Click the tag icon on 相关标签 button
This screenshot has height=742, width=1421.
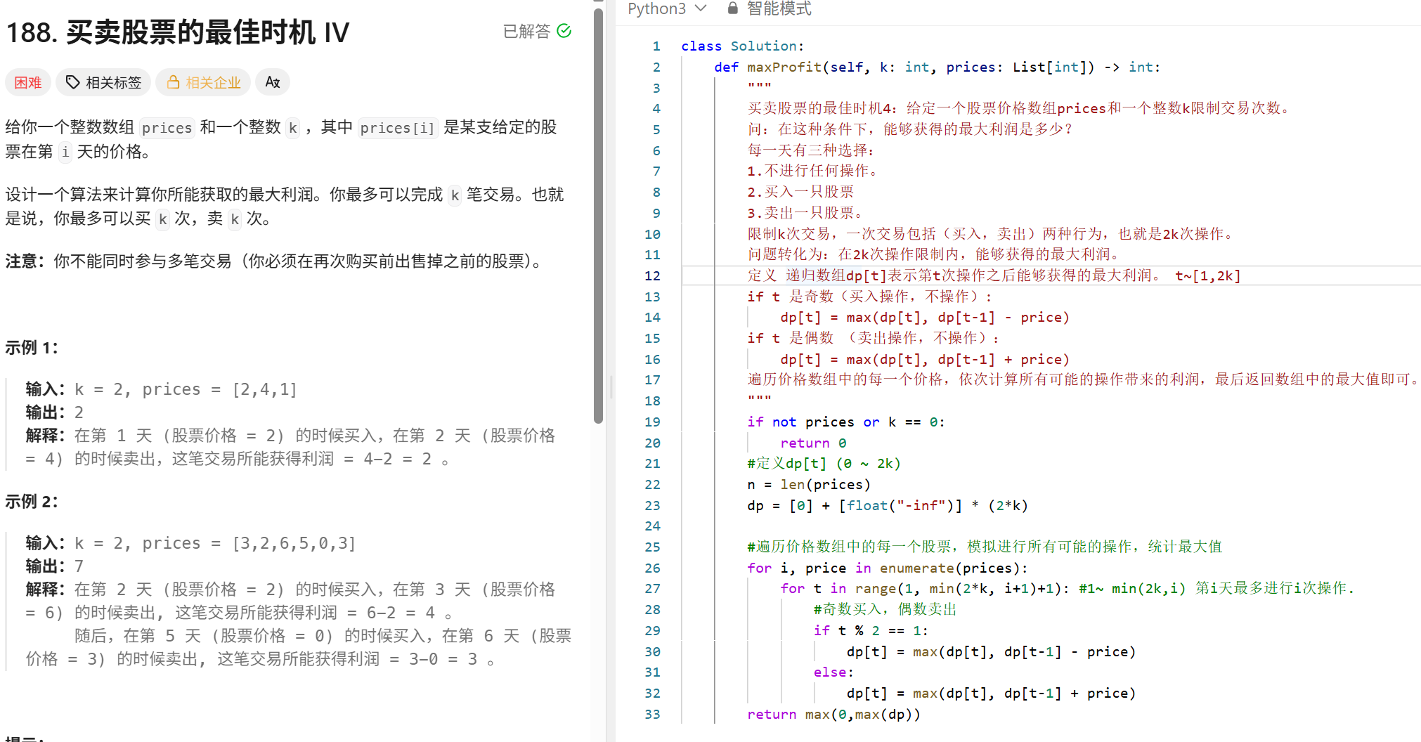74,82
